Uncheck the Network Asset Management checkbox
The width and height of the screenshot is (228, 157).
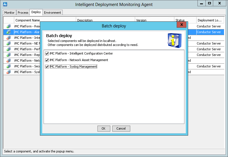(x=47, y=60)
